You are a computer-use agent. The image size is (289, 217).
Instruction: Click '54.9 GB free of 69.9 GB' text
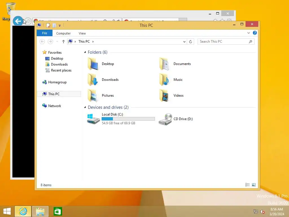coord(119,123)
